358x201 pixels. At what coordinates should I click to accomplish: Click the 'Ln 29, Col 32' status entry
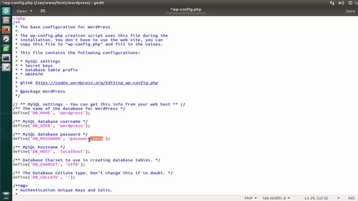(x=316, y=198)
